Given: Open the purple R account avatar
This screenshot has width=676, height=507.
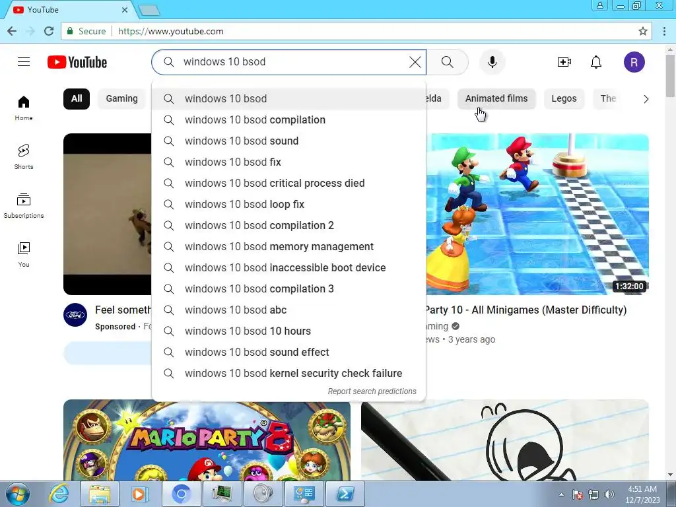Looking at the screenshot, I should (634, 62).
